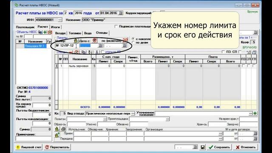Screen dimensions: 272x153
Task: Select 'пыль зерновая' table cell
Action: pos(79,66)
